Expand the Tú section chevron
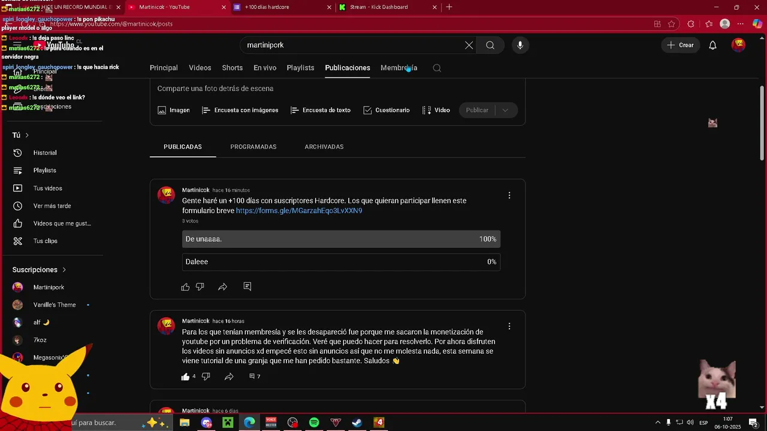 coord(26,135)
